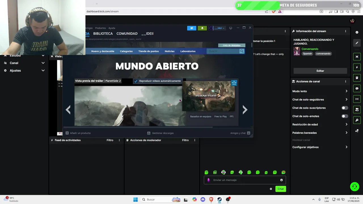Screen dimensions: 363x204
Task: Go to Tienda de puntos
Action: click(x=149, y=51)
